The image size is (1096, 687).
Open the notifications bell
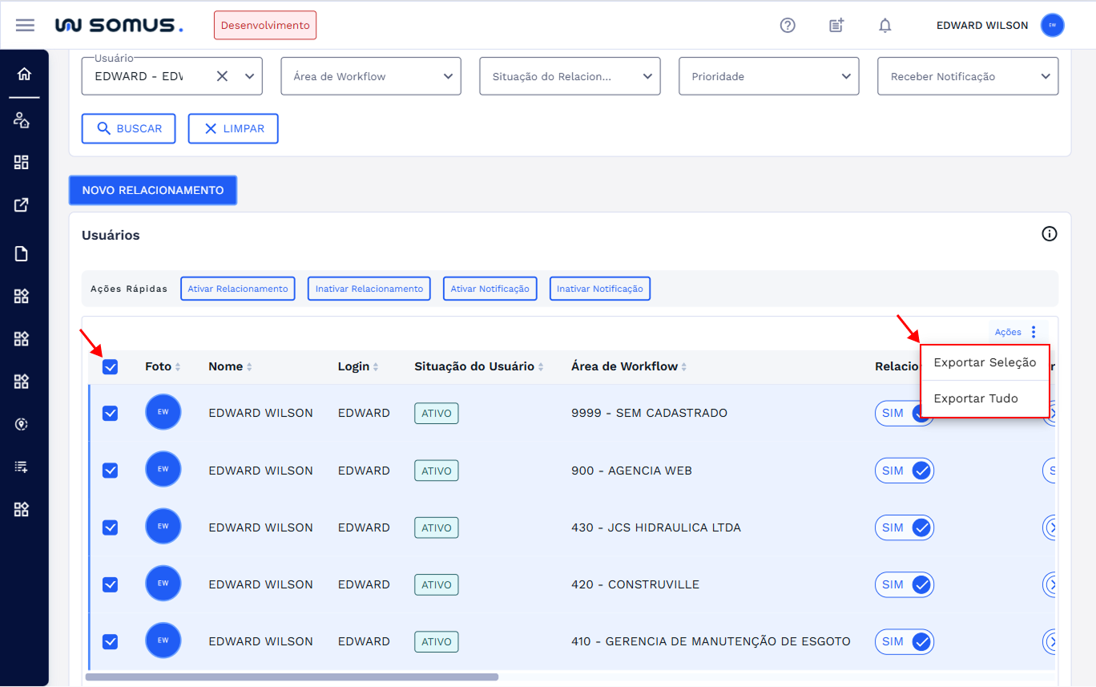(x=884, y=26)
